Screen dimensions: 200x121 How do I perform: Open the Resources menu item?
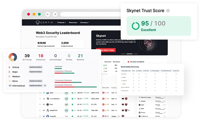[73, 23]
